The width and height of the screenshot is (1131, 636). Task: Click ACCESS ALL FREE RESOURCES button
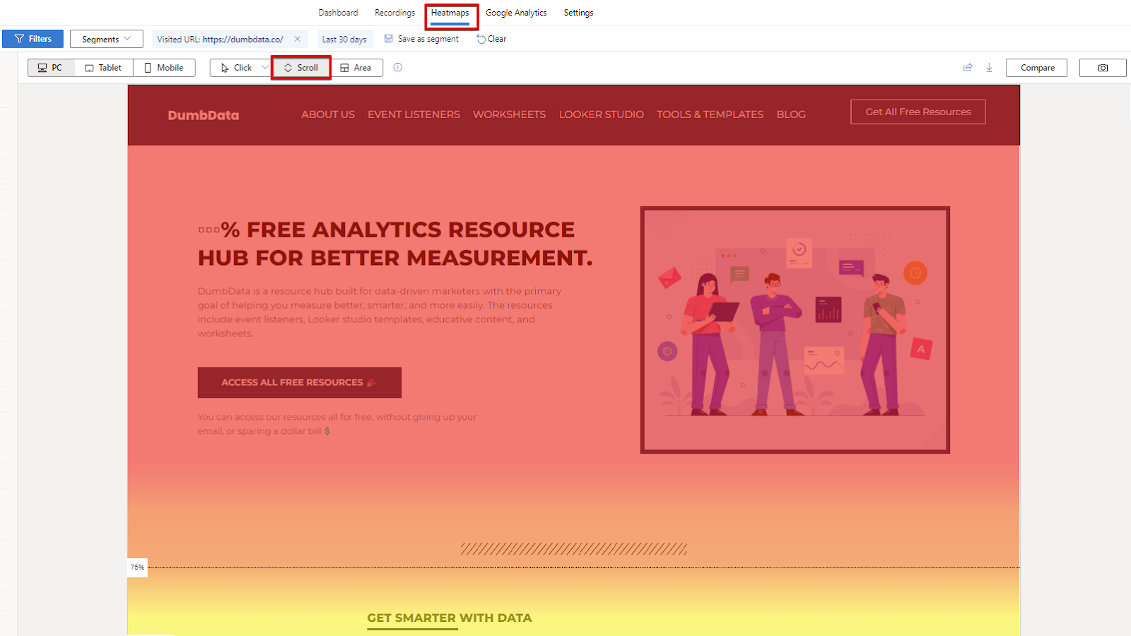coord(300,382)
